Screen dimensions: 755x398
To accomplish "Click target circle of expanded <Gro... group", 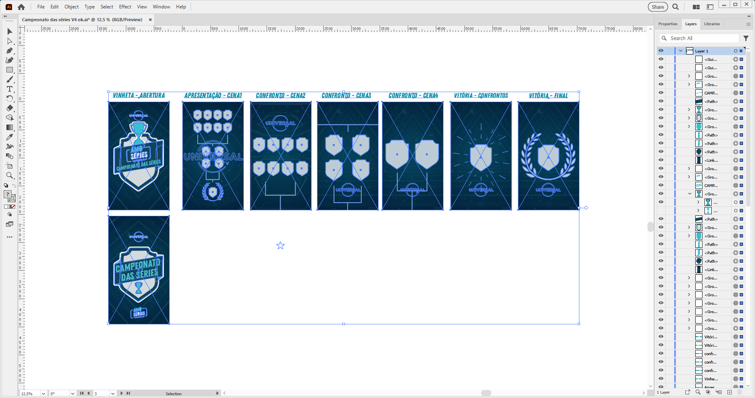I will click(x=736, y=194).
